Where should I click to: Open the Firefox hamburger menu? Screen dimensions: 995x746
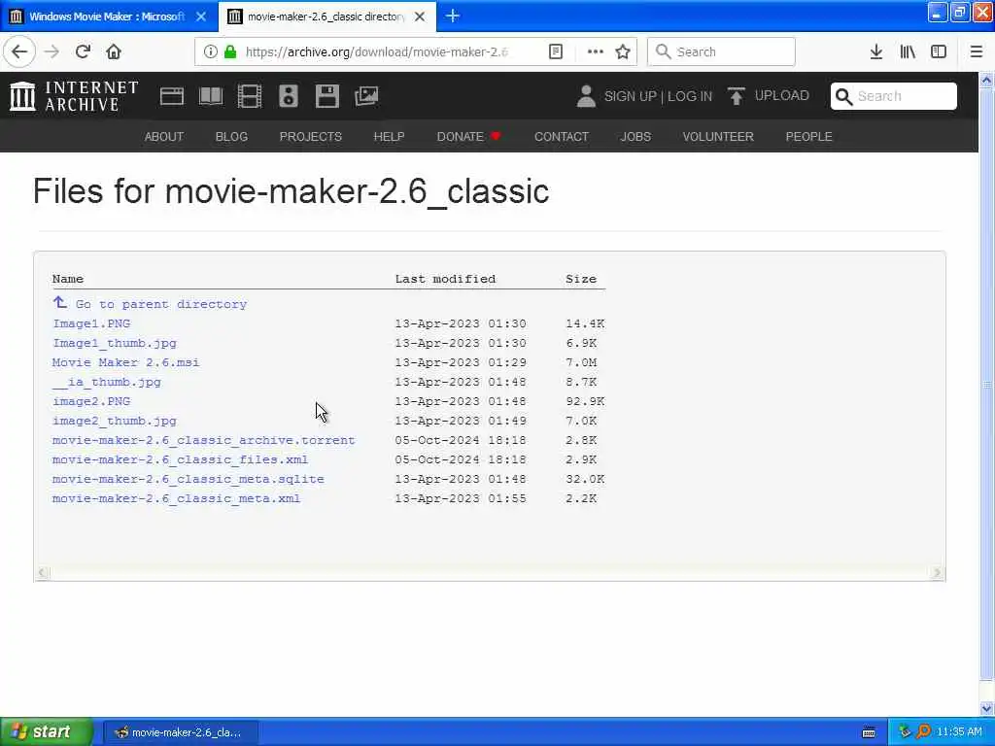pos(976,51)
